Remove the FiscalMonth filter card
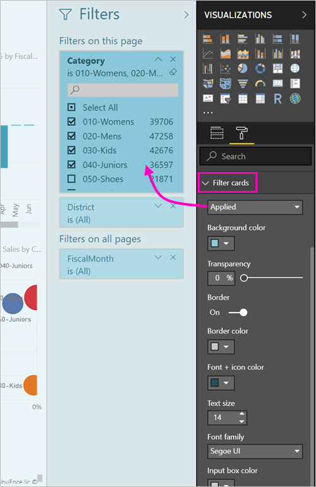 [173, 257]
